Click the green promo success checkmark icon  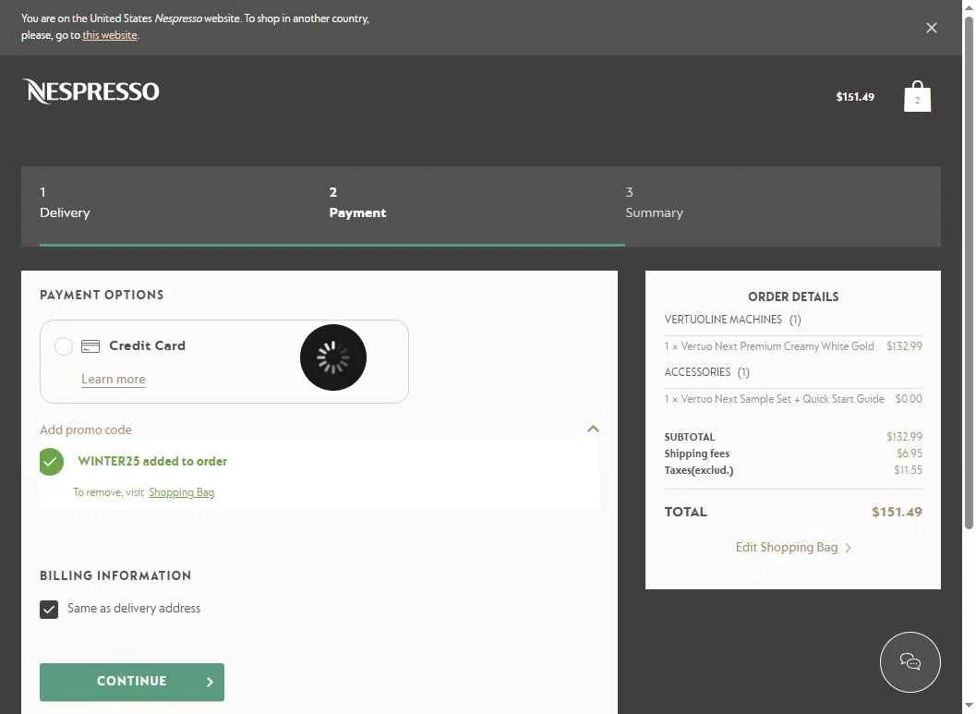tap(51, 461)
